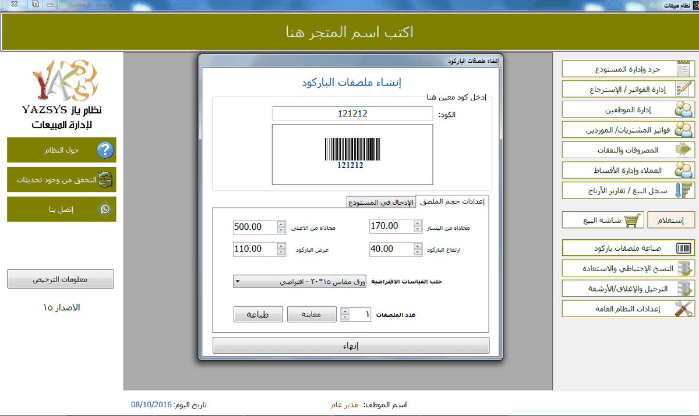This screenshot has height=416, width=699.
Task: Check for updates (التحقق من وجود تحديثات)
Action: (x=62, y=180)
